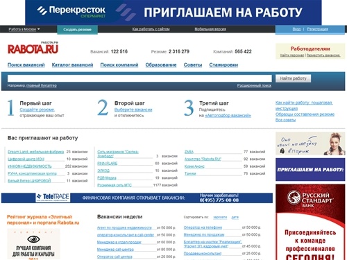Open 'Каталог вакансий' menu item
This screenshot has width=347, height=260.
72,65
